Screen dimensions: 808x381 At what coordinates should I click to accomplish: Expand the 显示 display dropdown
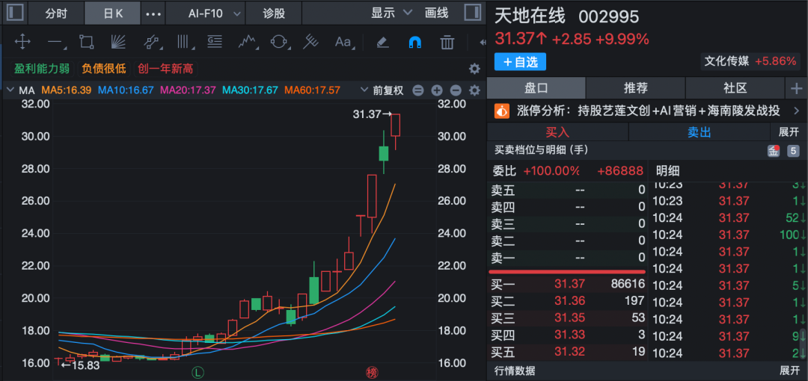point(392,13)
